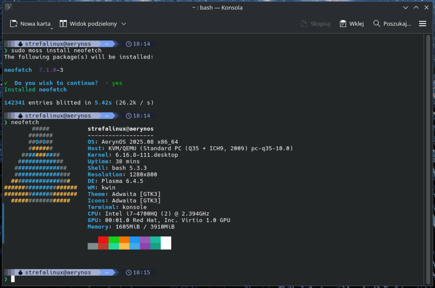
Task: Minimize the Konsola window
Action: (x=405, y=7)
